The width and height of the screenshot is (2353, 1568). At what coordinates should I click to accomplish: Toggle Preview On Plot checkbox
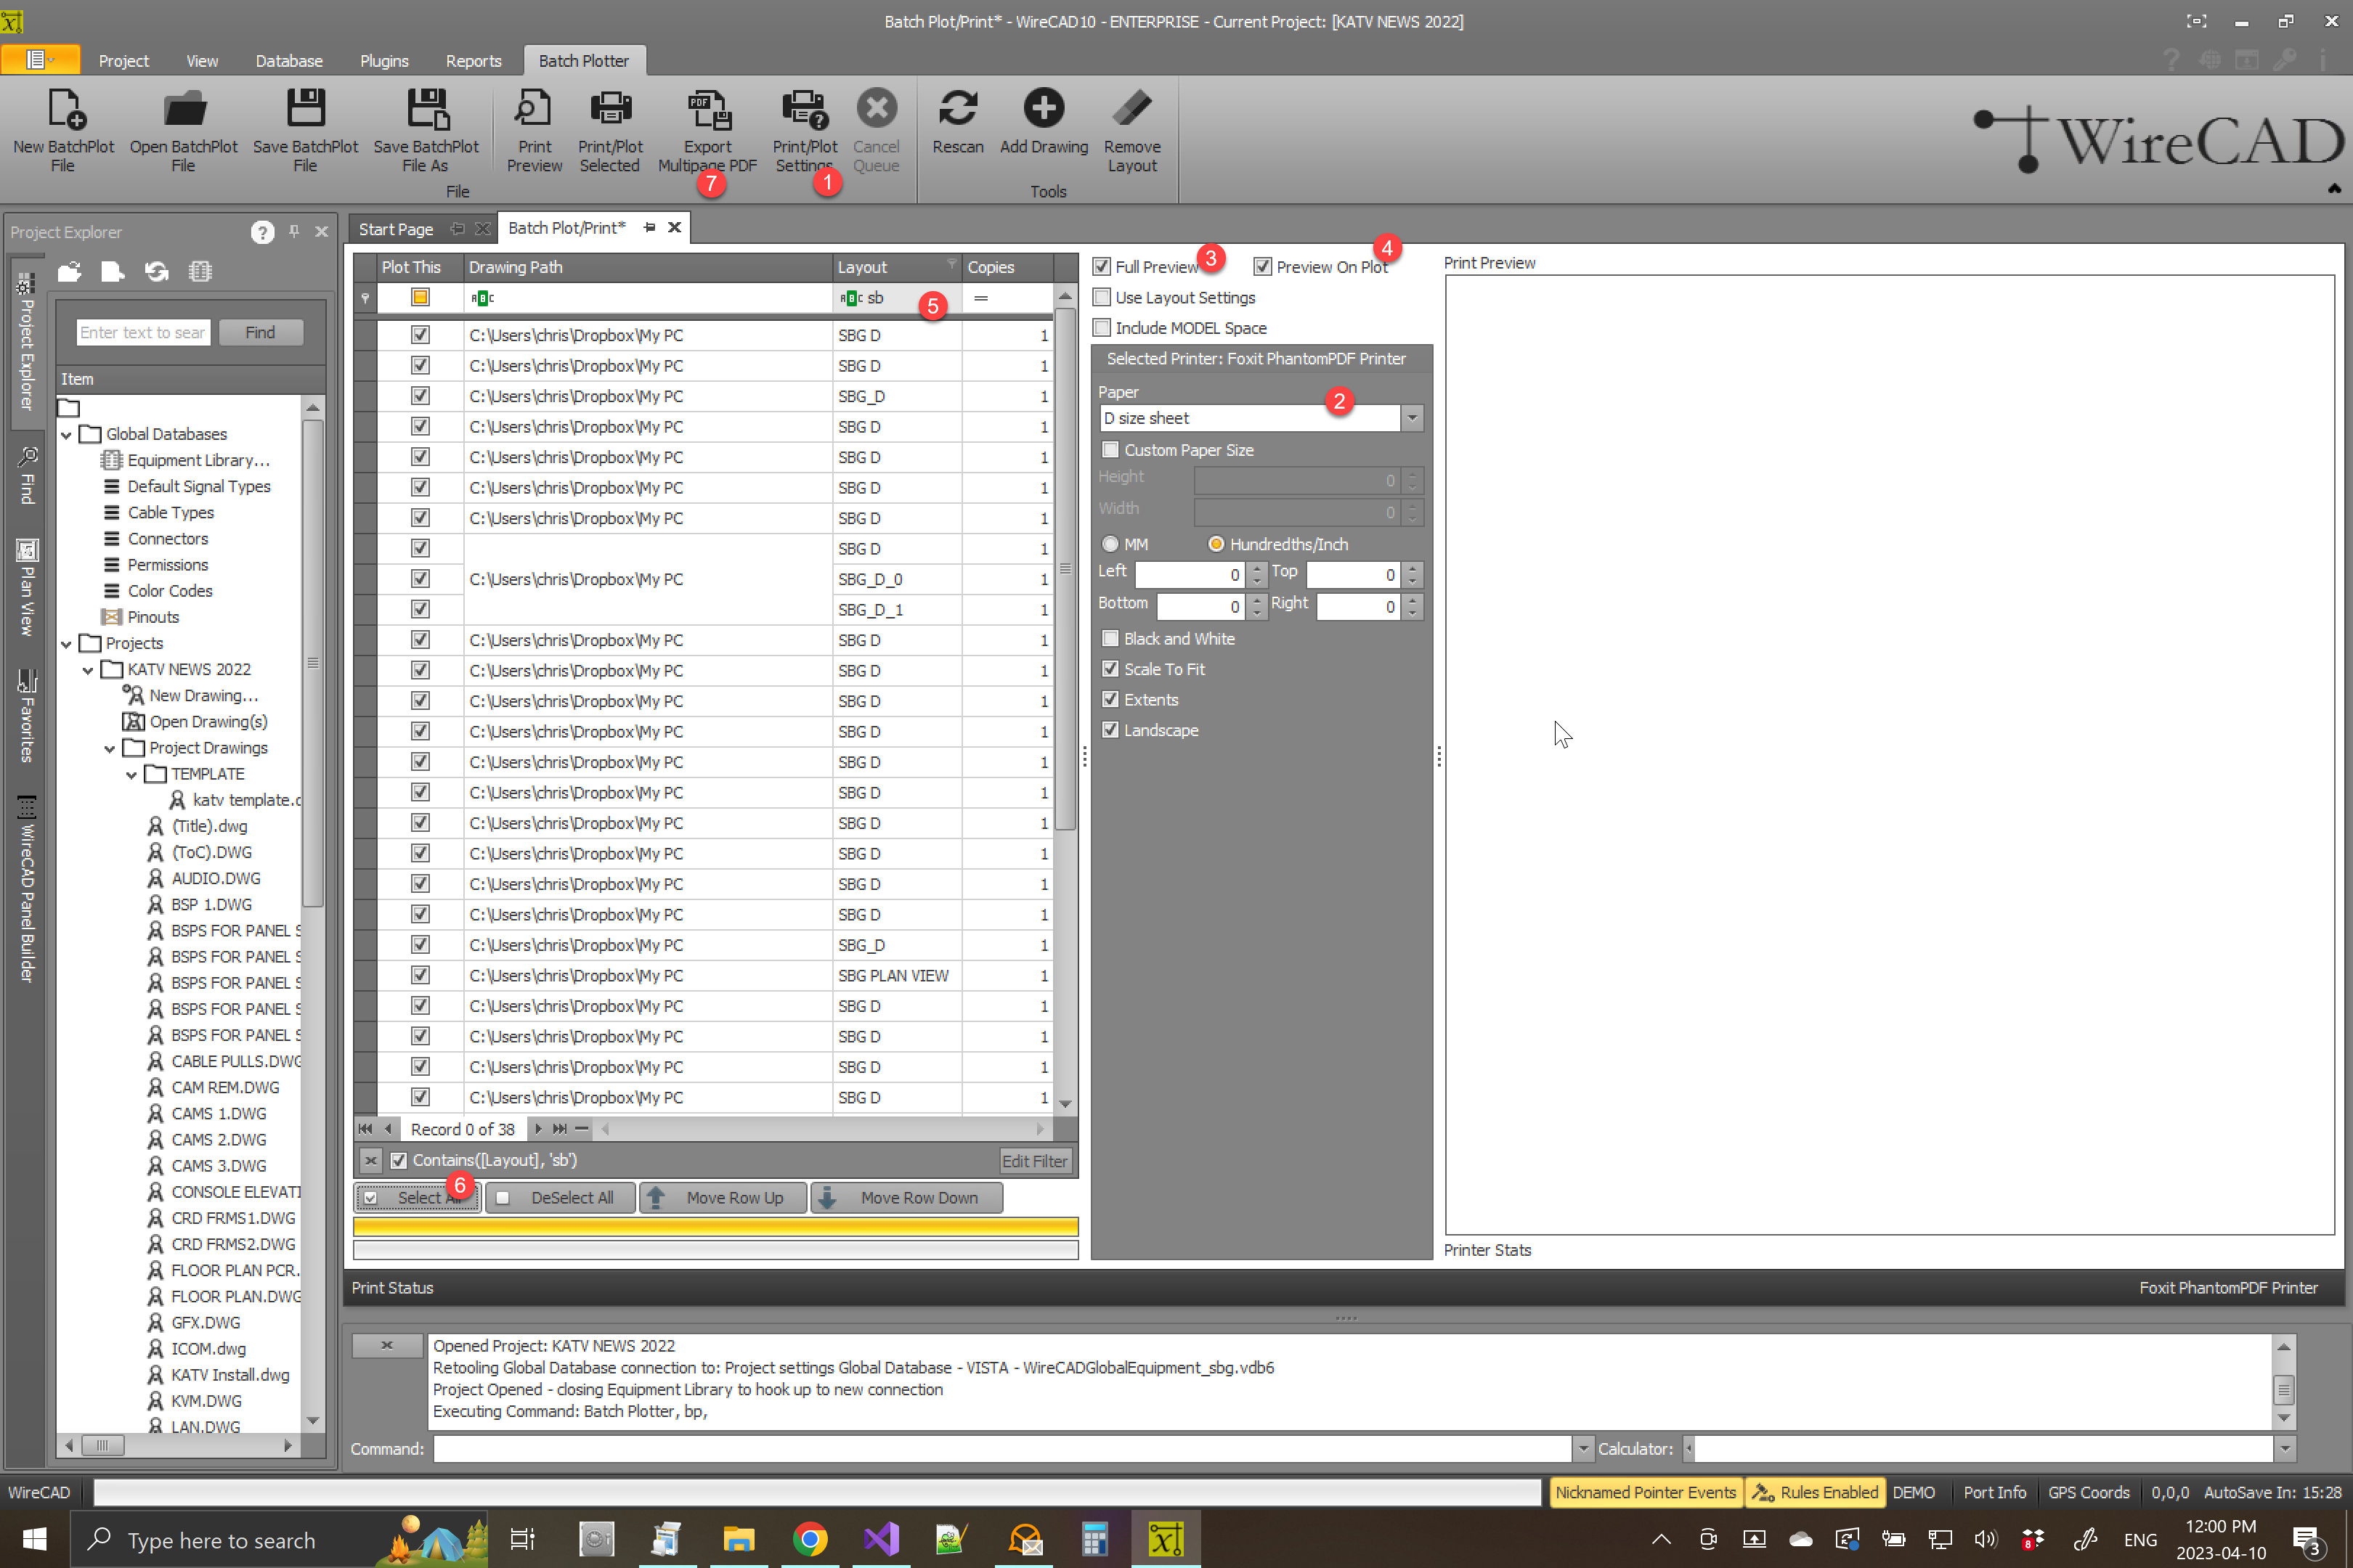point(1262,267)
